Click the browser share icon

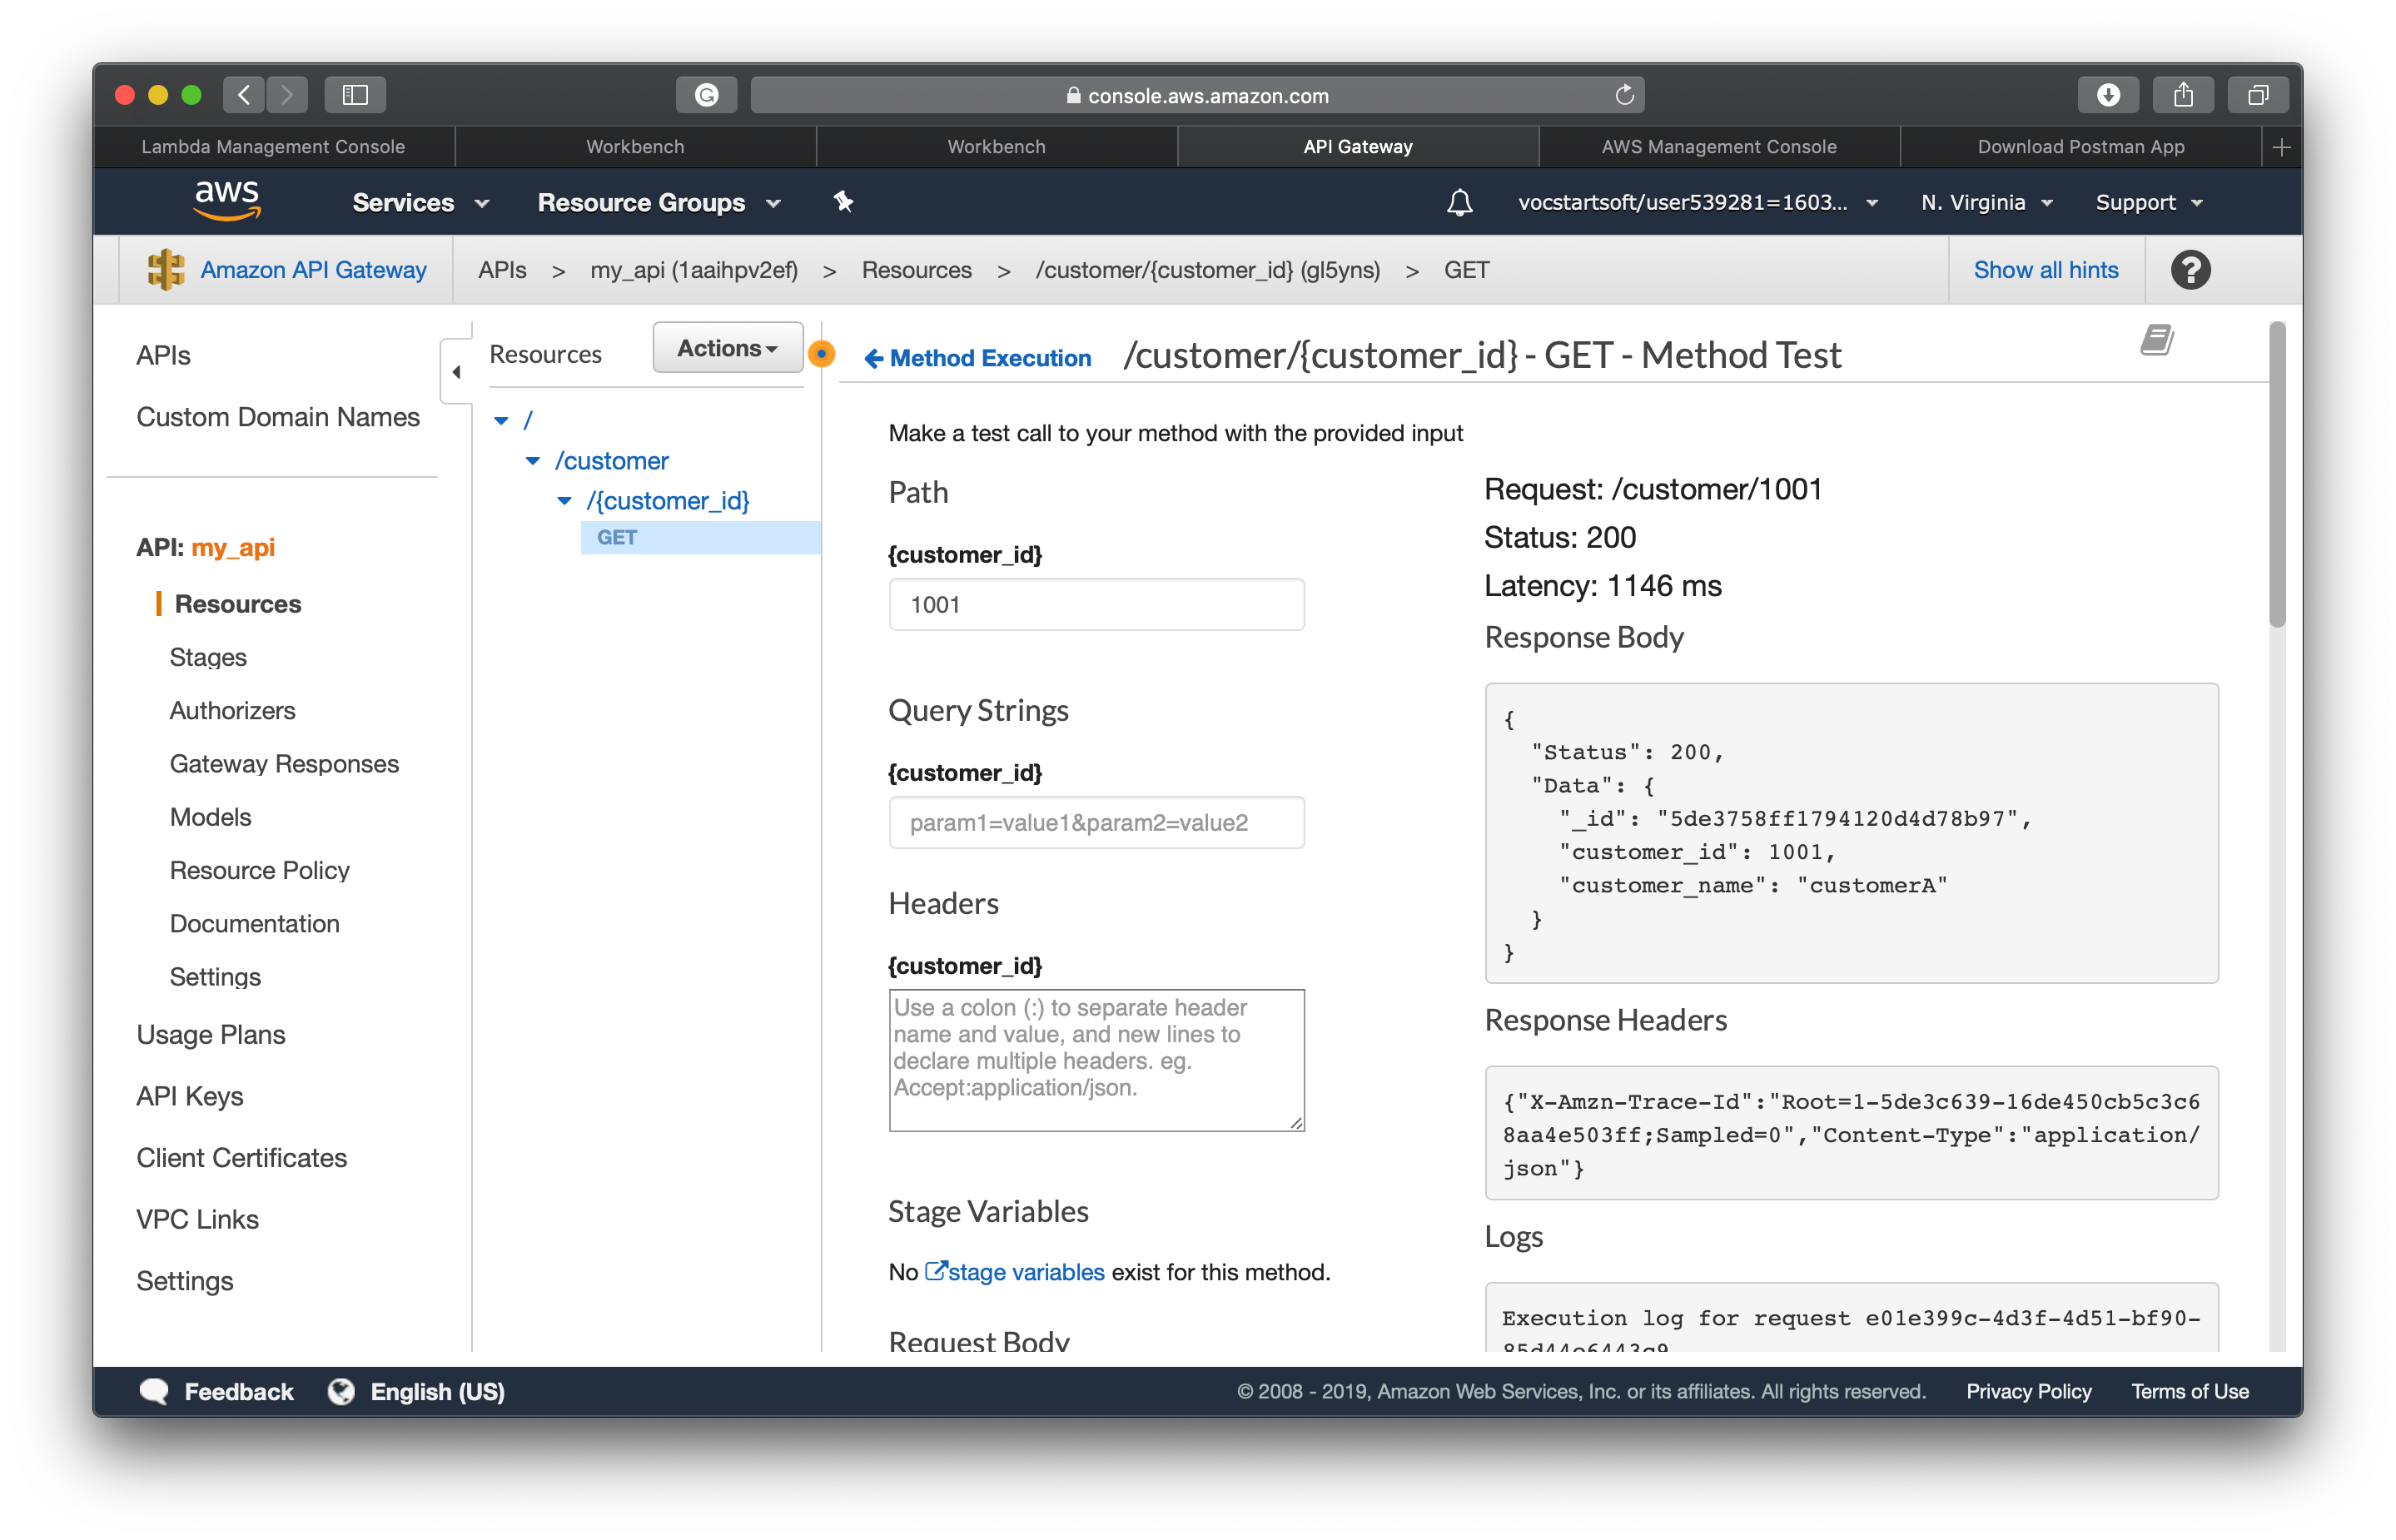(x=2183, y=95)
